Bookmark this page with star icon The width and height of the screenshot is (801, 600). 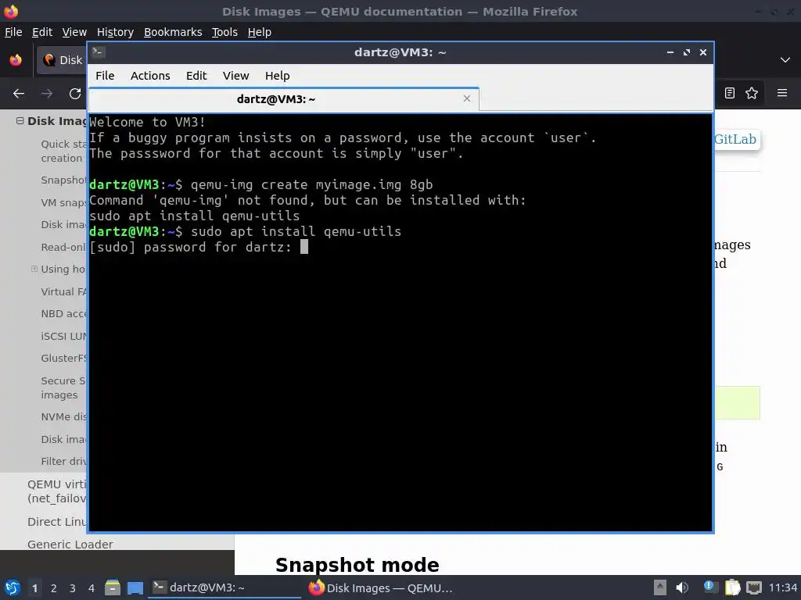(x=752, y=93)
